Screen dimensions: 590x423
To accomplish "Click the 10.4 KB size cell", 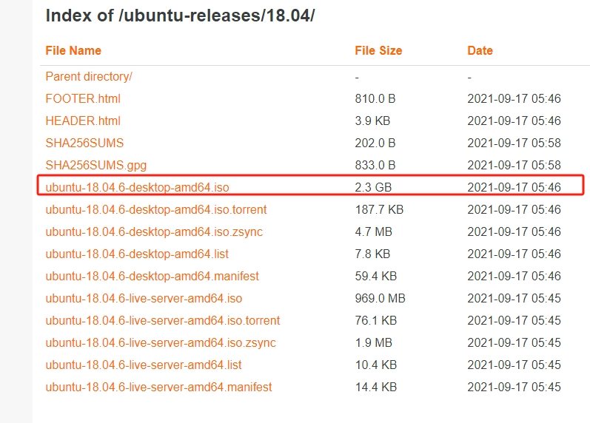I will click(x=376, y=365).
